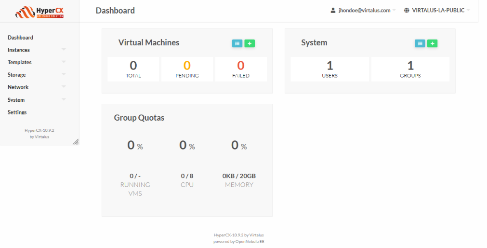Open the System list view icon
Image resolution: width=487 pixels, height=248 pixels.
(x=420, y=43)
